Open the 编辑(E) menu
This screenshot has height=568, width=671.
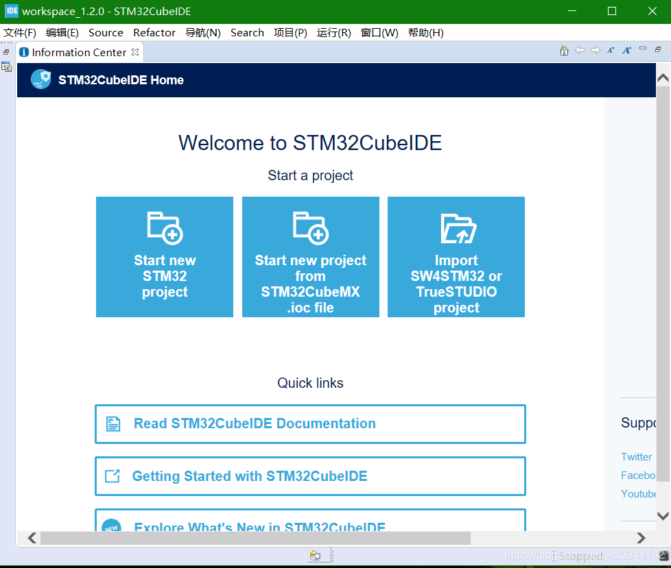(62, 33)
